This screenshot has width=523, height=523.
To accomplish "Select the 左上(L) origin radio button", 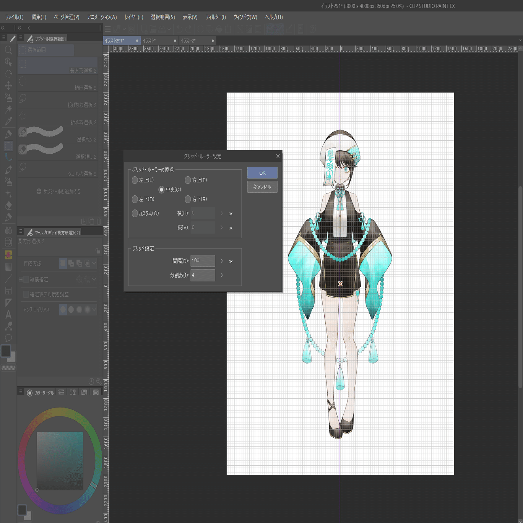I will point(135,180).
